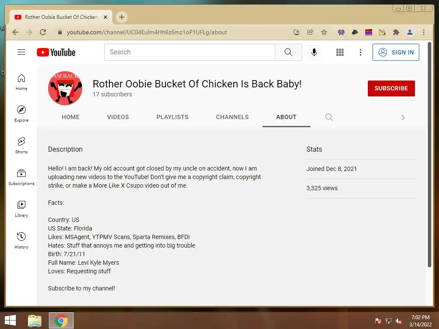Open File Explorer from taskbar
439x329 pixels.
(x=35, y=320)
